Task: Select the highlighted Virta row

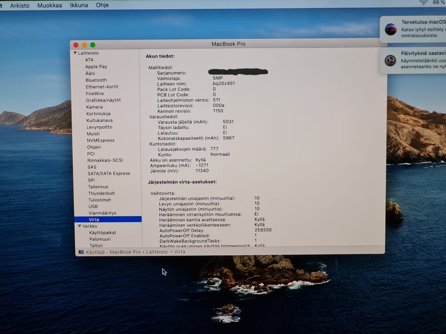Action: click(108, 219)
